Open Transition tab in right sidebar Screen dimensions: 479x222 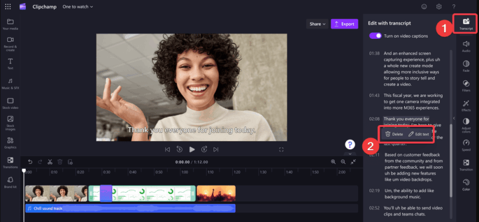pyautogui.click(x=466, y=165)
